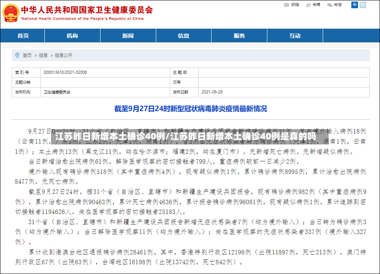Open the 微博 Weibo icon

click(x=308, y=5)
